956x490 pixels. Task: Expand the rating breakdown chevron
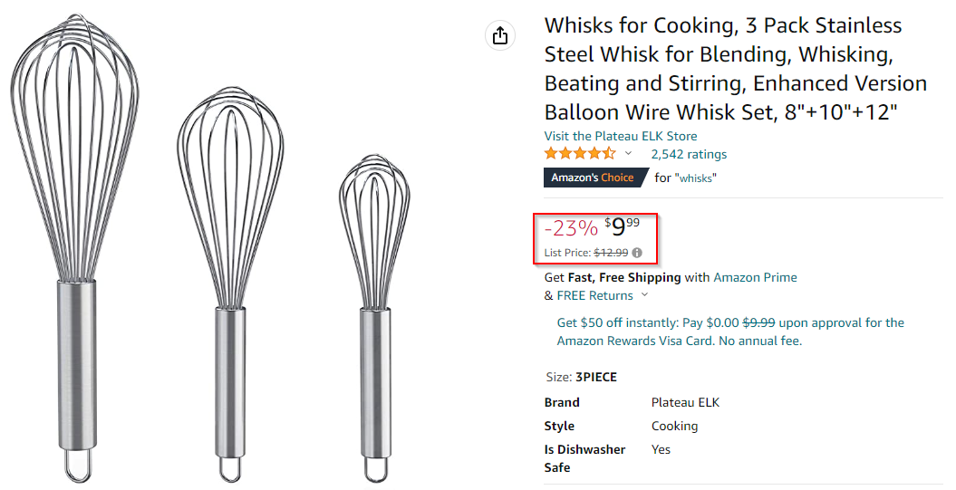pyautogui.click(x=628, y=154)
